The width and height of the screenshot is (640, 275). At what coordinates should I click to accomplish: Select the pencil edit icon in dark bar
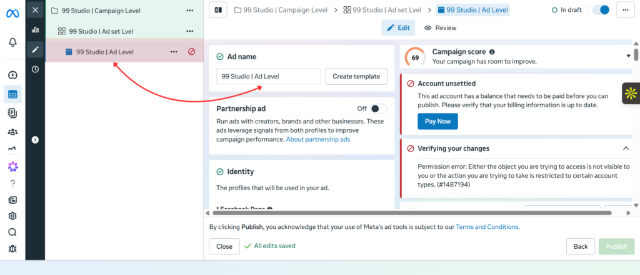35,49
